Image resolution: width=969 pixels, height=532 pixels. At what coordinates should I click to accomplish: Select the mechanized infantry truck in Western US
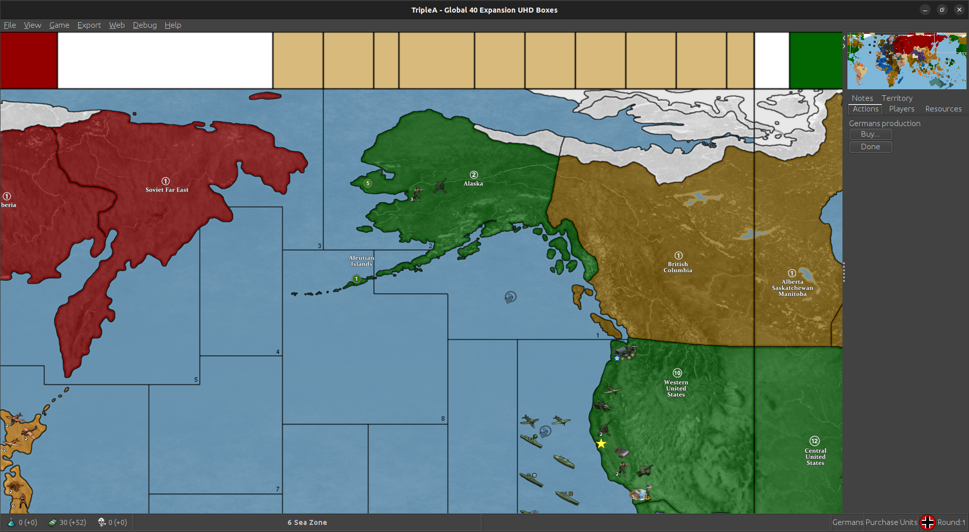click(602, 406)
